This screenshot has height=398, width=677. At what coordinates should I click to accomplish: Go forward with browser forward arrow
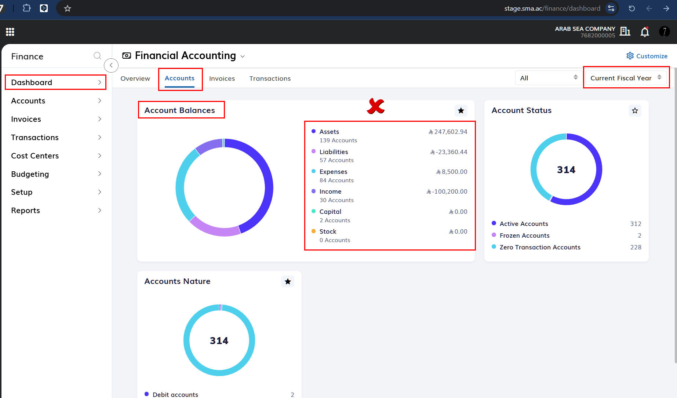point(666,8)
